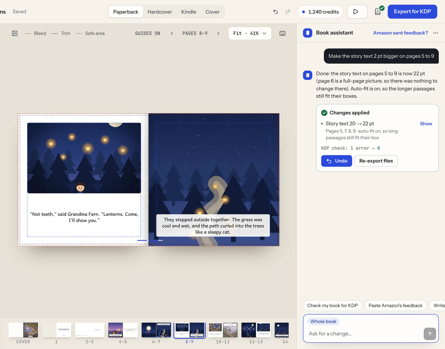Image resolution: width=445 pixels, height=349 pixels.
Task: Open the keyboard shortcuts icon
Action: 282,33
